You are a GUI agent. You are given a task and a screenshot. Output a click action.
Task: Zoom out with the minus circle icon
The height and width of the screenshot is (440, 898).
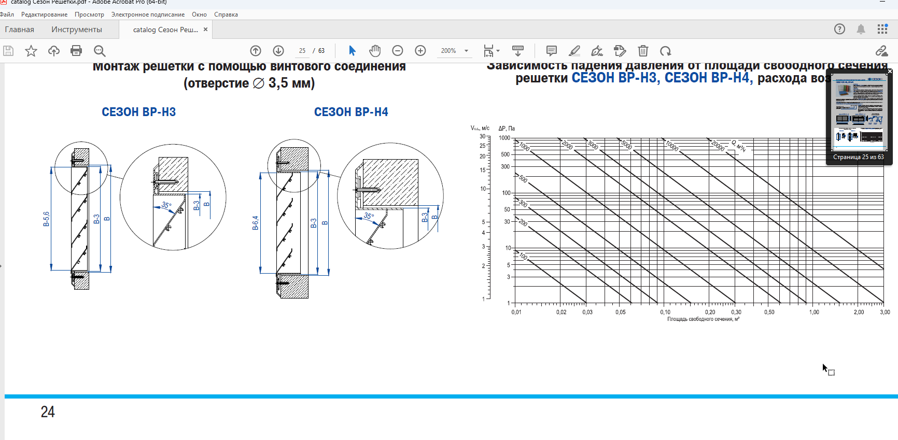pyautogui.click(x=398, y=51)
